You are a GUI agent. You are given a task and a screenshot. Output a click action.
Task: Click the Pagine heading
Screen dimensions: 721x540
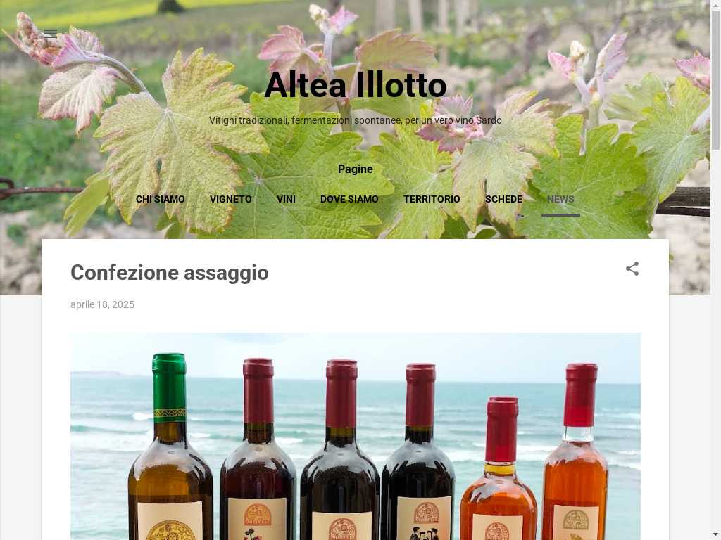click(356, 169)
